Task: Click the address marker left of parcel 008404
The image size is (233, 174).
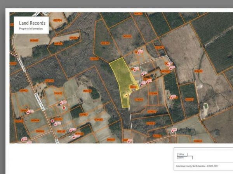Action: click(28, 111)
